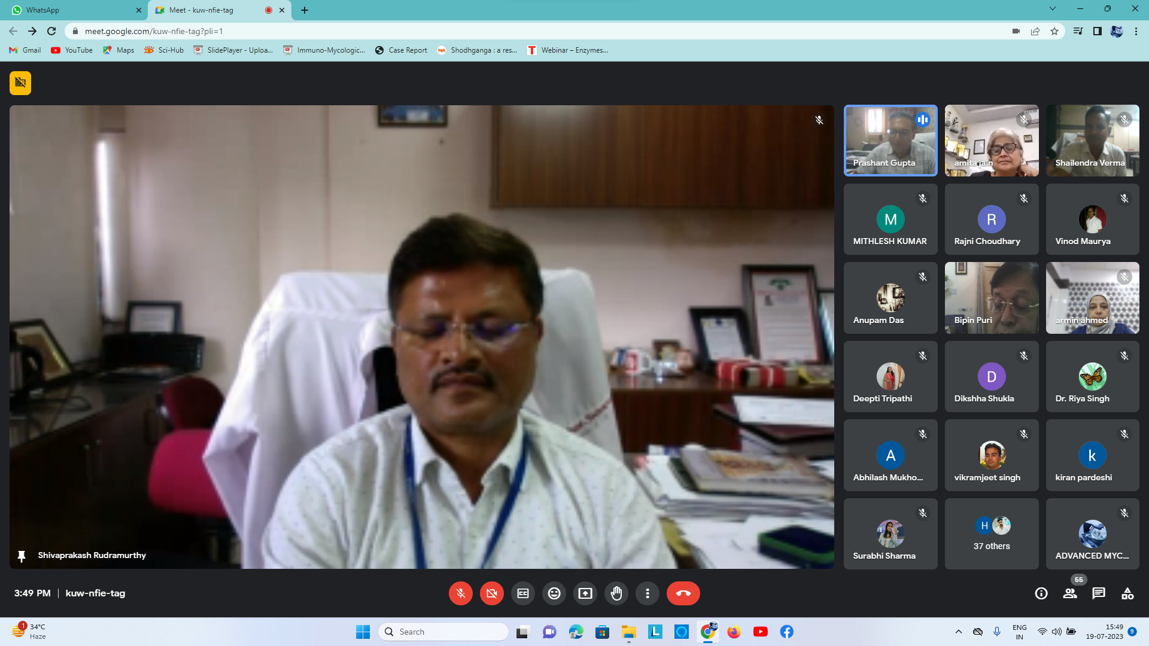The width and height of the screenshot is (1149, 646).
Task: Switch to the WhatsApp tab
Action: (72, 10)
